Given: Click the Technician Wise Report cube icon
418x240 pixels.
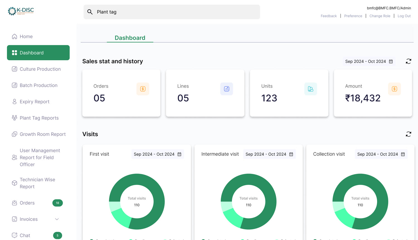Looking at the screenshot, I should (14, 183).
